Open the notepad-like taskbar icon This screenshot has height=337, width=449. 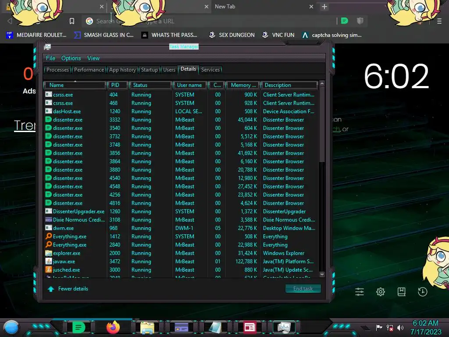coord(215,327)
